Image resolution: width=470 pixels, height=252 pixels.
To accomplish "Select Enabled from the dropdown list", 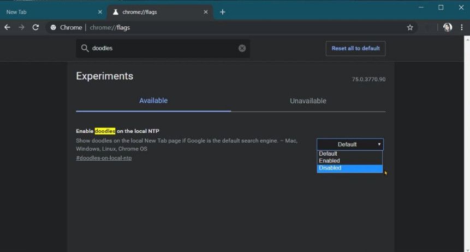I will click(330, 161).
